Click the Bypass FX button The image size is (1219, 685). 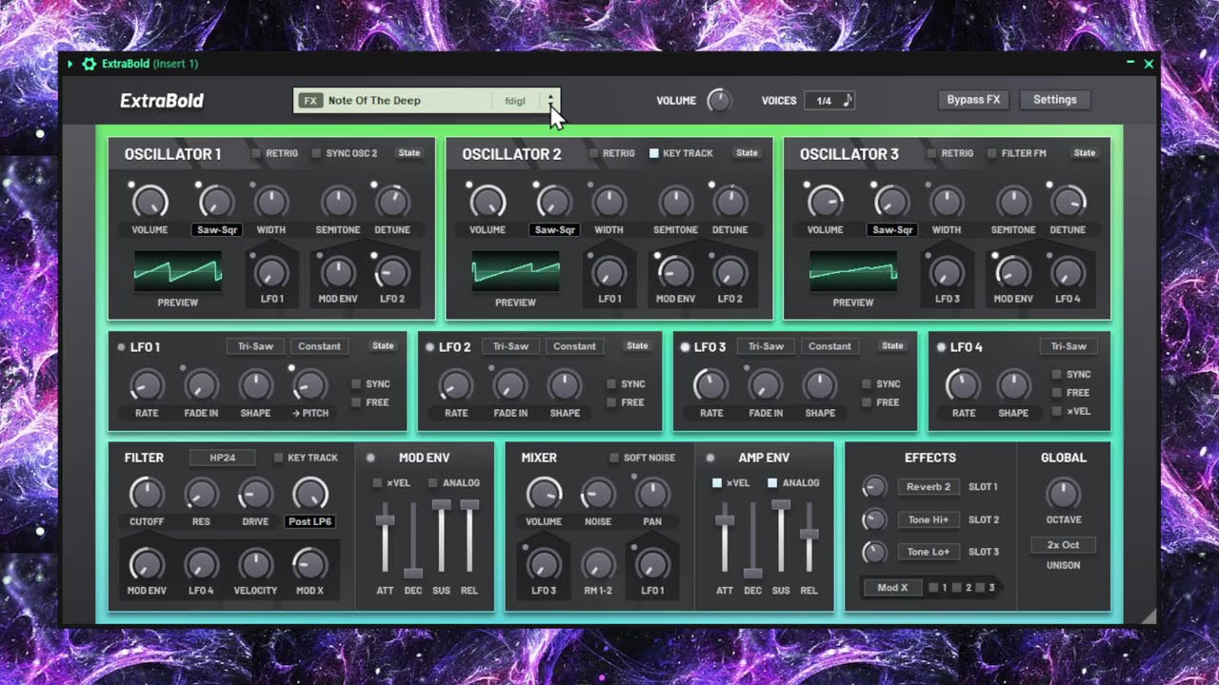point(973,100)
